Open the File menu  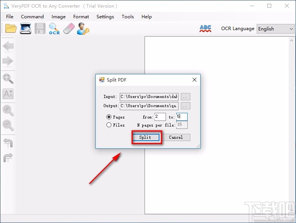click(x=10, y=17)
